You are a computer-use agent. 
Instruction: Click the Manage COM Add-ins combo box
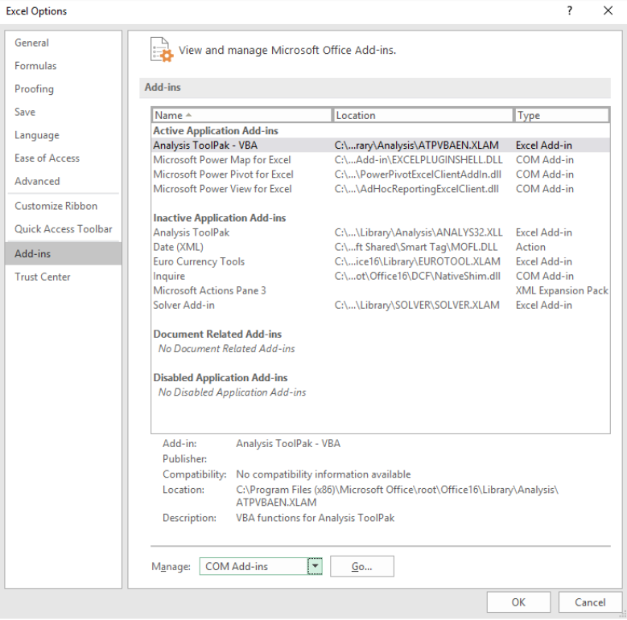point(261,565)
